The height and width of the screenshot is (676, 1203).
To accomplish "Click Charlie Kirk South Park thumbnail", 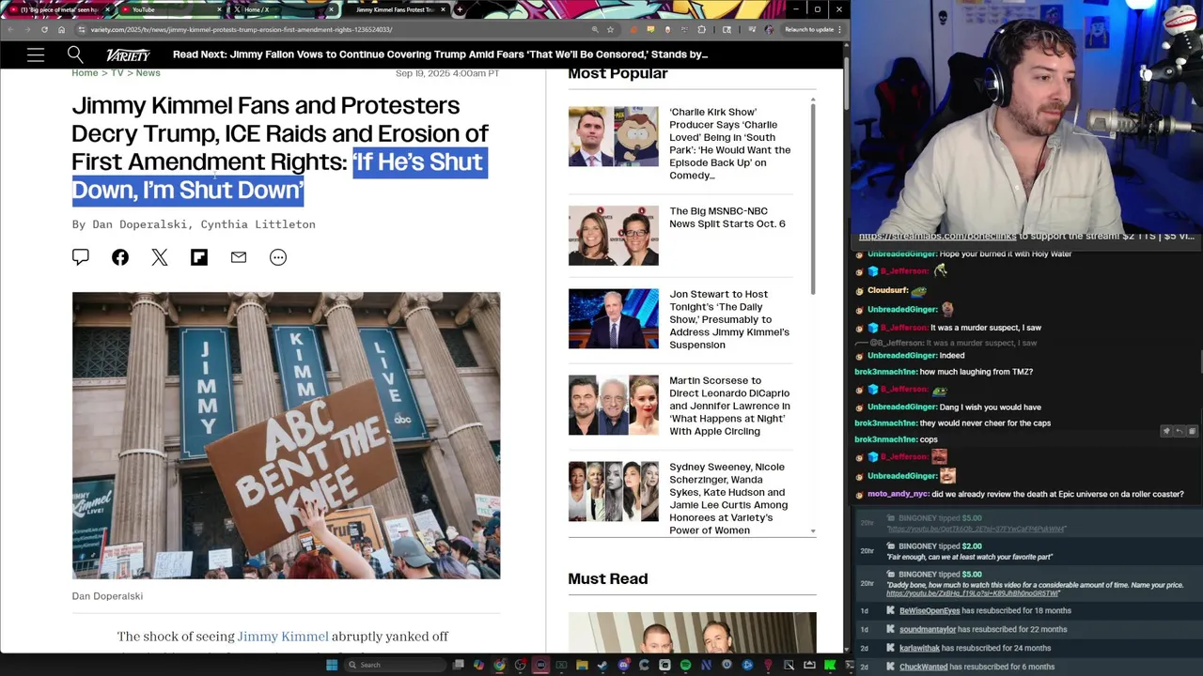I will point(614,136).
